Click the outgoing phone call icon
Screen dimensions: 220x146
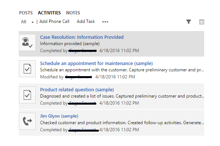pyautogui.click(x=27, y=121)
